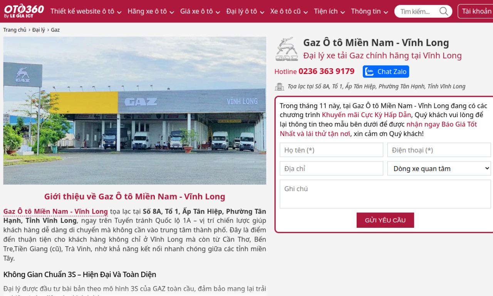Expand the Hãng xe ô tô menu
Viewport: 493px width, 296px height.
(151, 11)
